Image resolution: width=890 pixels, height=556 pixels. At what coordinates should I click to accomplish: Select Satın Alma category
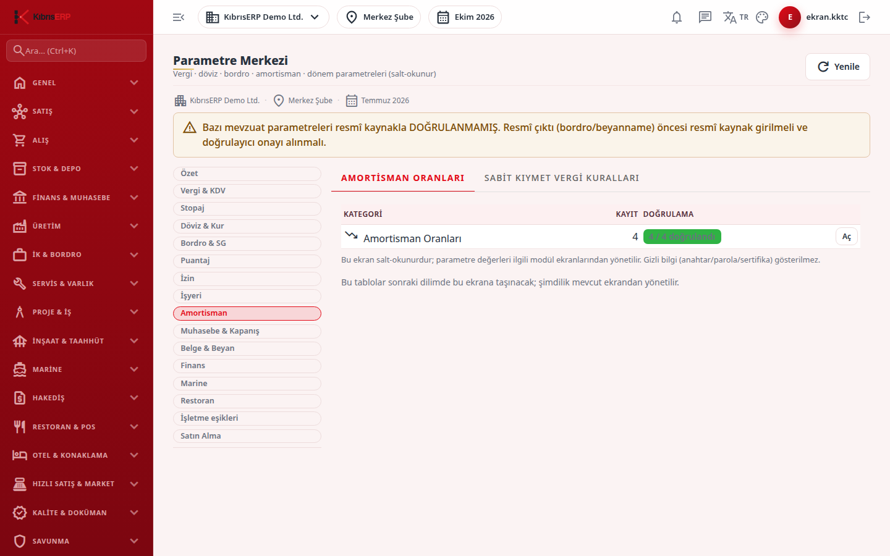[x=247, y=436]
